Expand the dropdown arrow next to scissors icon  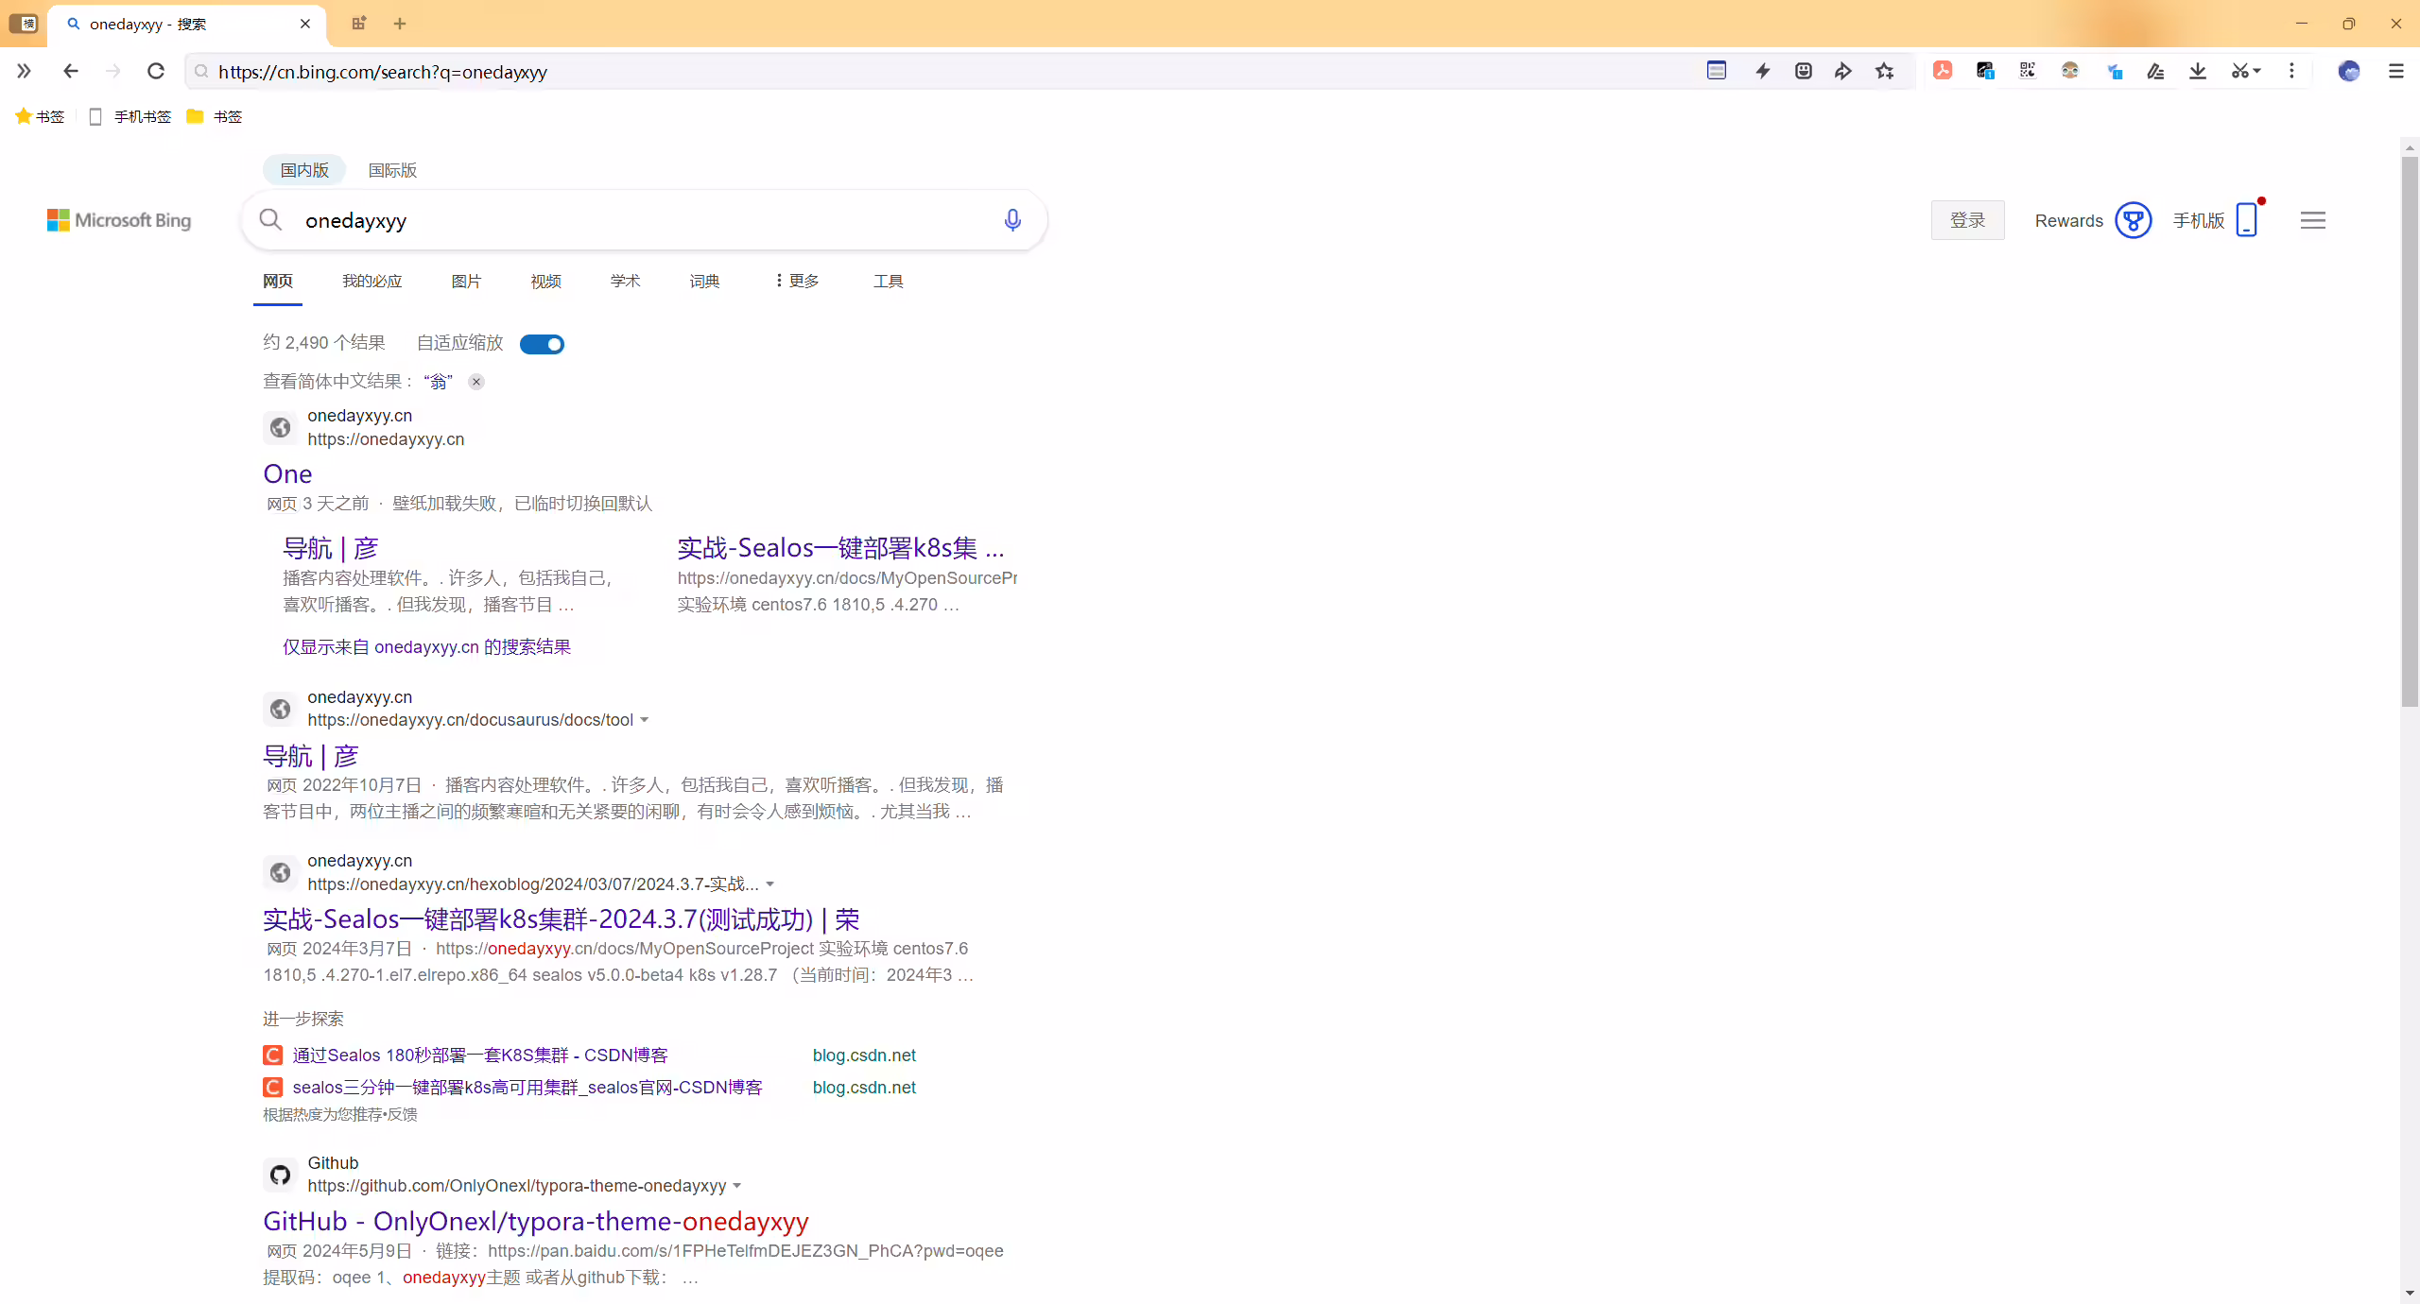[2256, 71]
